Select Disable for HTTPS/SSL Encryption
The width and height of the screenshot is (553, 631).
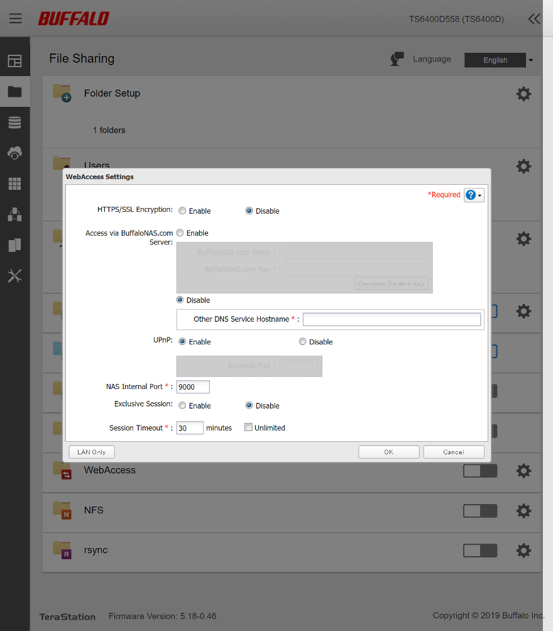(x=249, y=211)
